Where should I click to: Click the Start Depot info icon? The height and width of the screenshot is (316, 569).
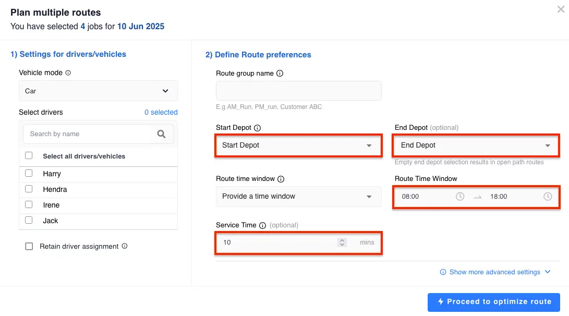(x=257, y=128)
